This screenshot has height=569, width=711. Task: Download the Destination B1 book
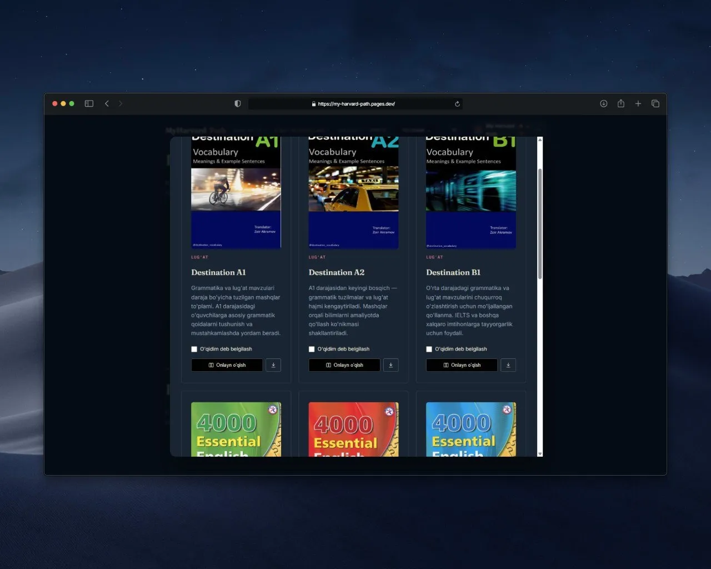click(x=508, y=365)
